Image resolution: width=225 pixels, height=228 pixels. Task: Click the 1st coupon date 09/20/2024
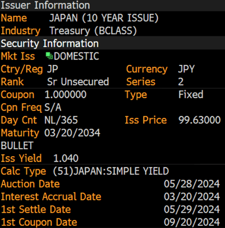point(192,223)
